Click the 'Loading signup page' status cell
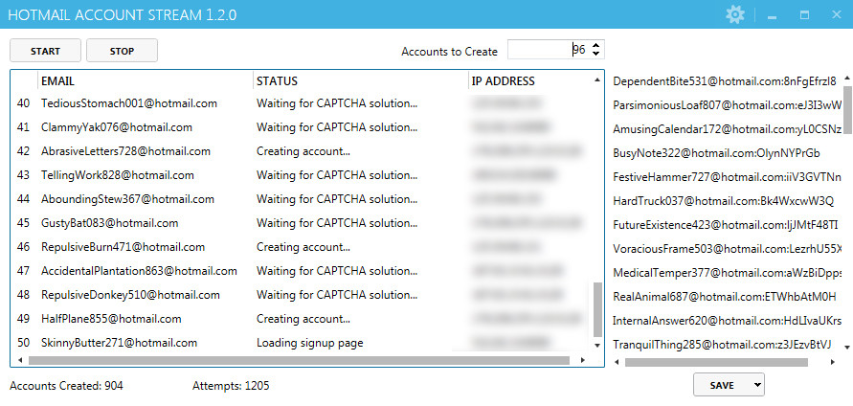 [x=310, y=343]
